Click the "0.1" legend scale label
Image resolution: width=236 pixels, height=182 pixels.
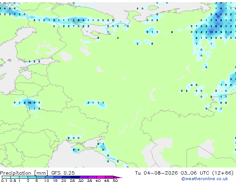click(x=4, y=181)
